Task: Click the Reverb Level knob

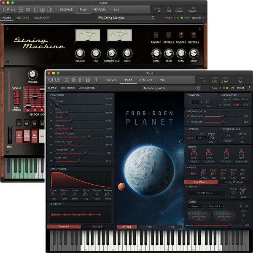Action: click(x=243, y=193)
